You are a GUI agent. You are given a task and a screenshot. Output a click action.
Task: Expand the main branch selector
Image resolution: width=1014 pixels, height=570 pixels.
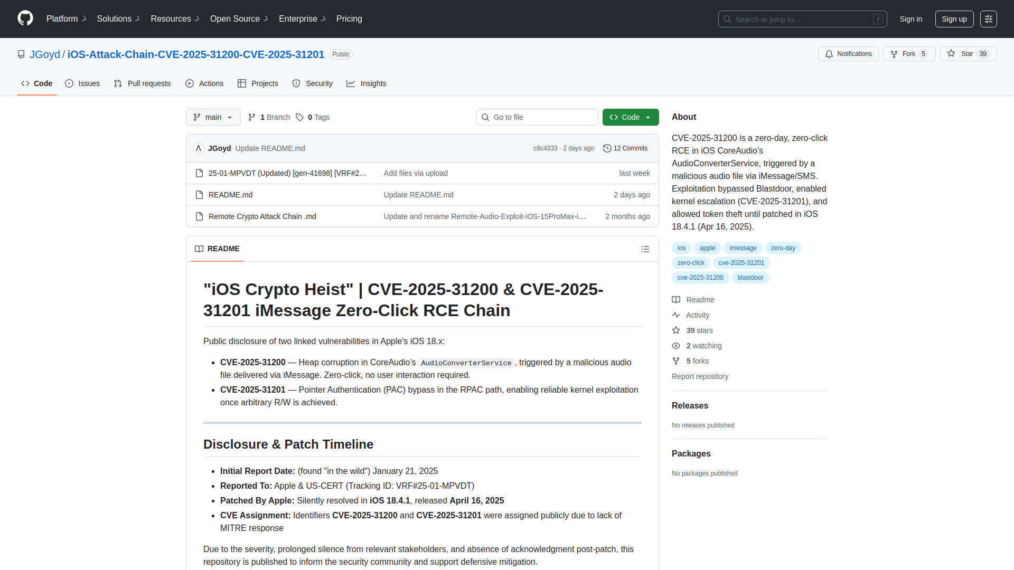tap(213, 117)
